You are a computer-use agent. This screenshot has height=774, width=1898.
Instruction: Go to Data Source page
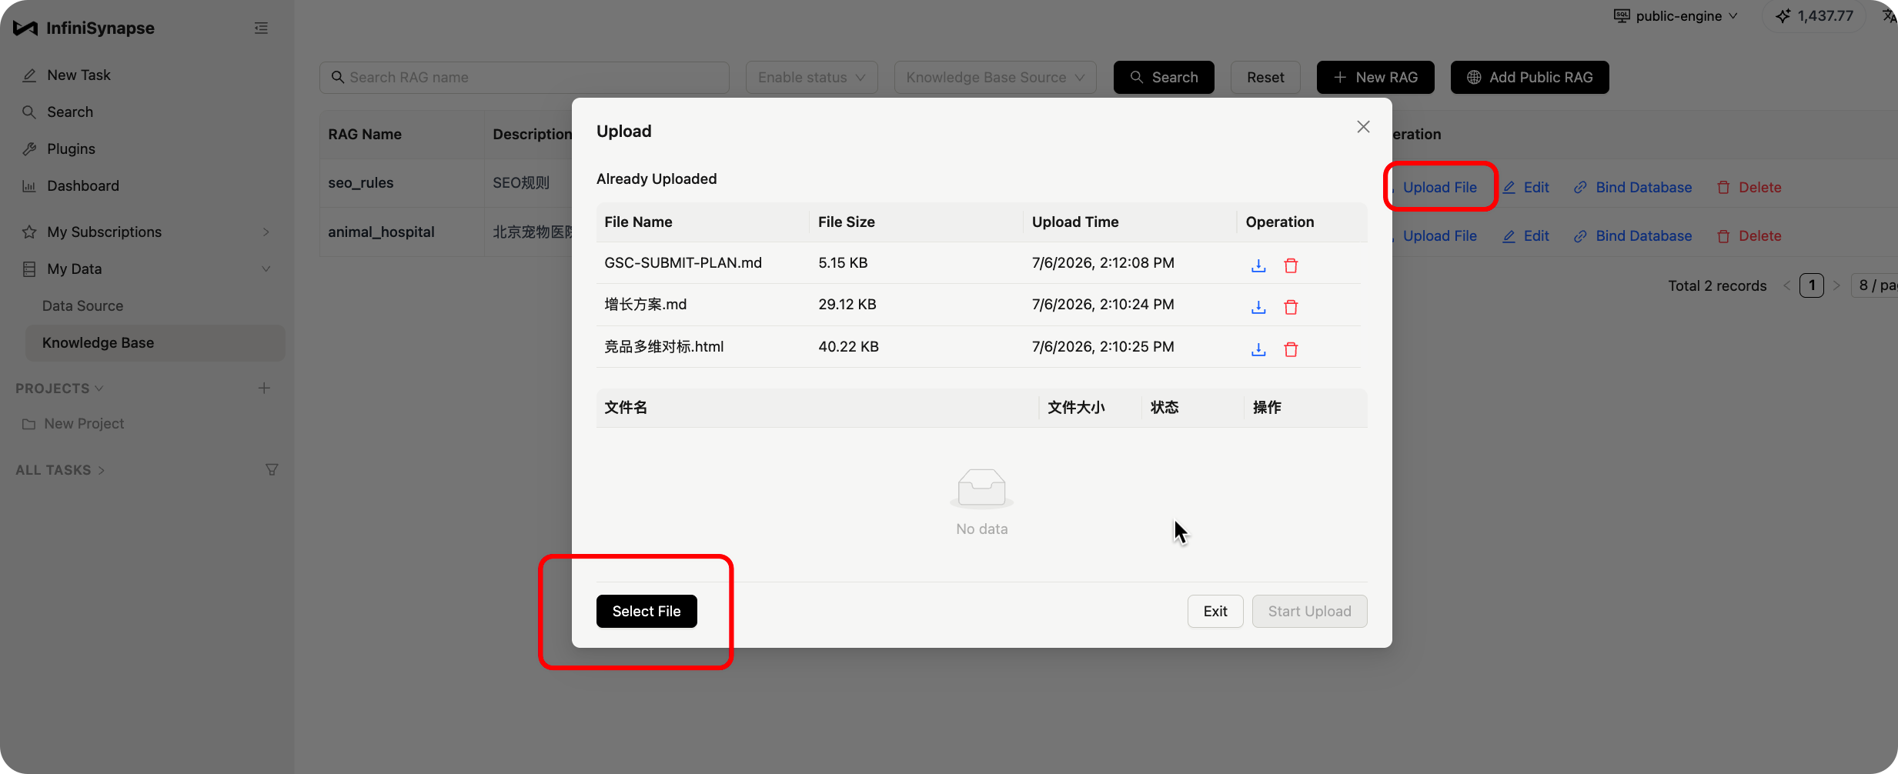(x=82, y=305)
